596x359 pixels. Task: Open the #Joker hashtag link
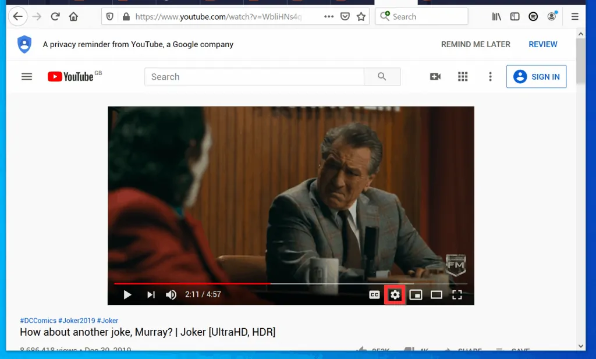[108, 321]
